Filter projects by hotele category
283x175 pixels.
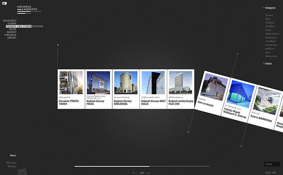pos(268,30)
